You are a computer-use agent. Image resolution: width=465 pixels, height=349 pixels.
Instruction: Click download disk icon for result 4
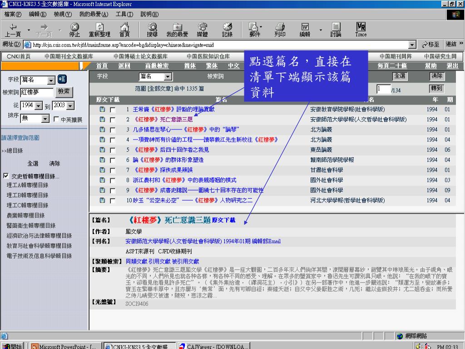(x=102, y=140)
